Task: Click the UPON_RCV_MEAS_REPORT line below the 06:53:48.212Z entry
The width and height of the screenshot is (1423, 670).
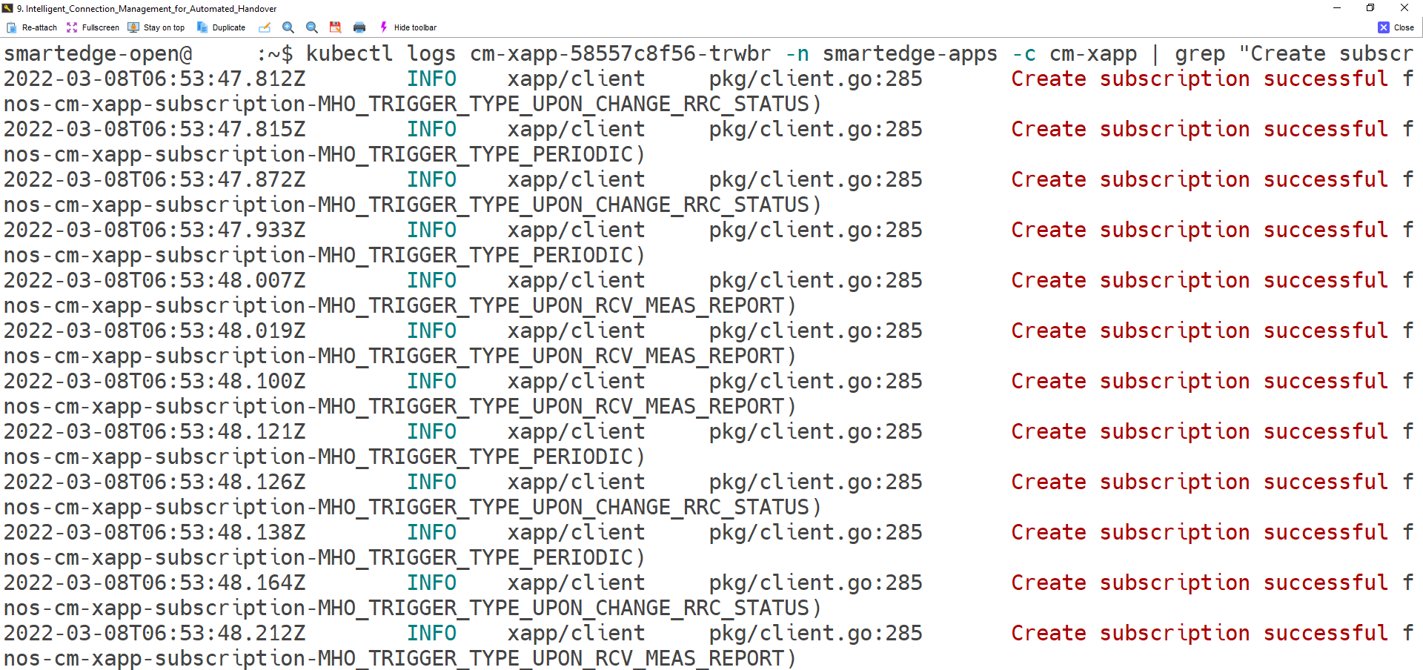Action: pyautogui.click(x=400, y=659)
